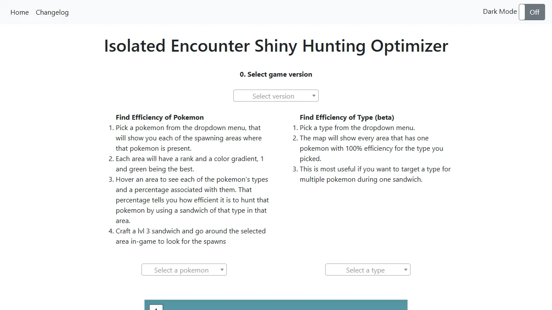552x310 pixels.
Task: Open the Select version dropdown
Action: (x=276, y=96)
